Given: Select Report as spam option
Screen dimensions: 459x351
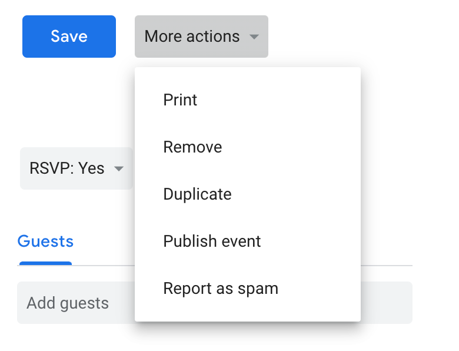Looking at the screenshot, I should (221, 289).
